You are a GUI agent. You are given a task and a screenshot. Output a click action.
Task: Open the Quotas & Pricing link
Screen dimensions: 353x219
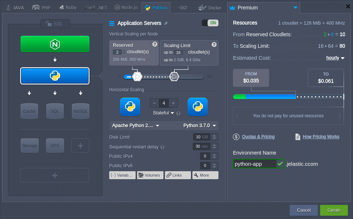point(258,137)
